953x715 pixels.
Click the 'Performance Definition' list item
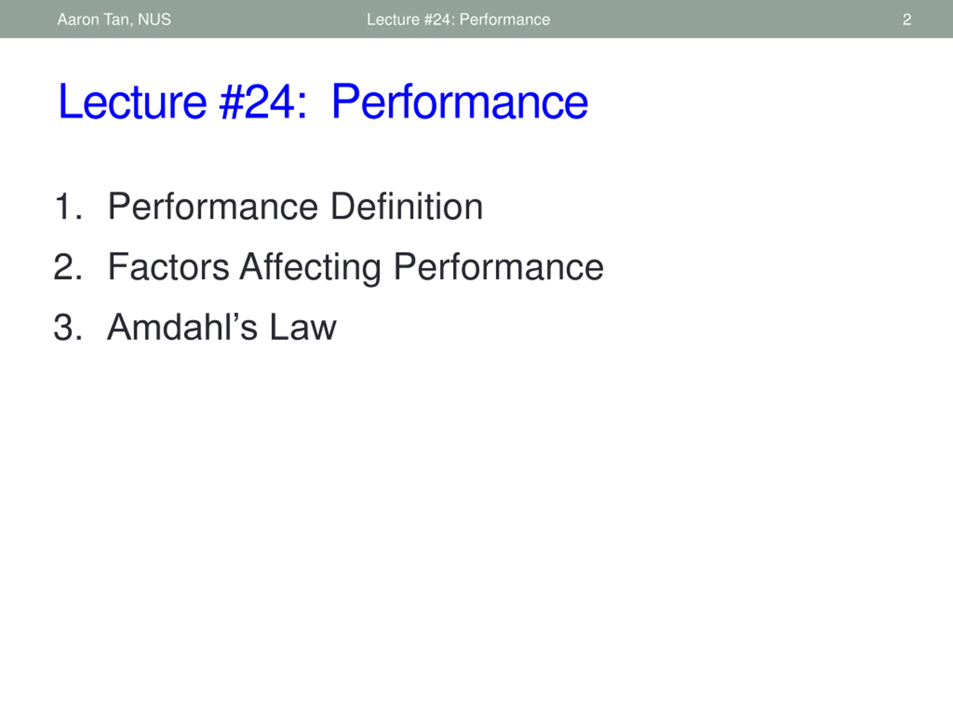[295, 206]
